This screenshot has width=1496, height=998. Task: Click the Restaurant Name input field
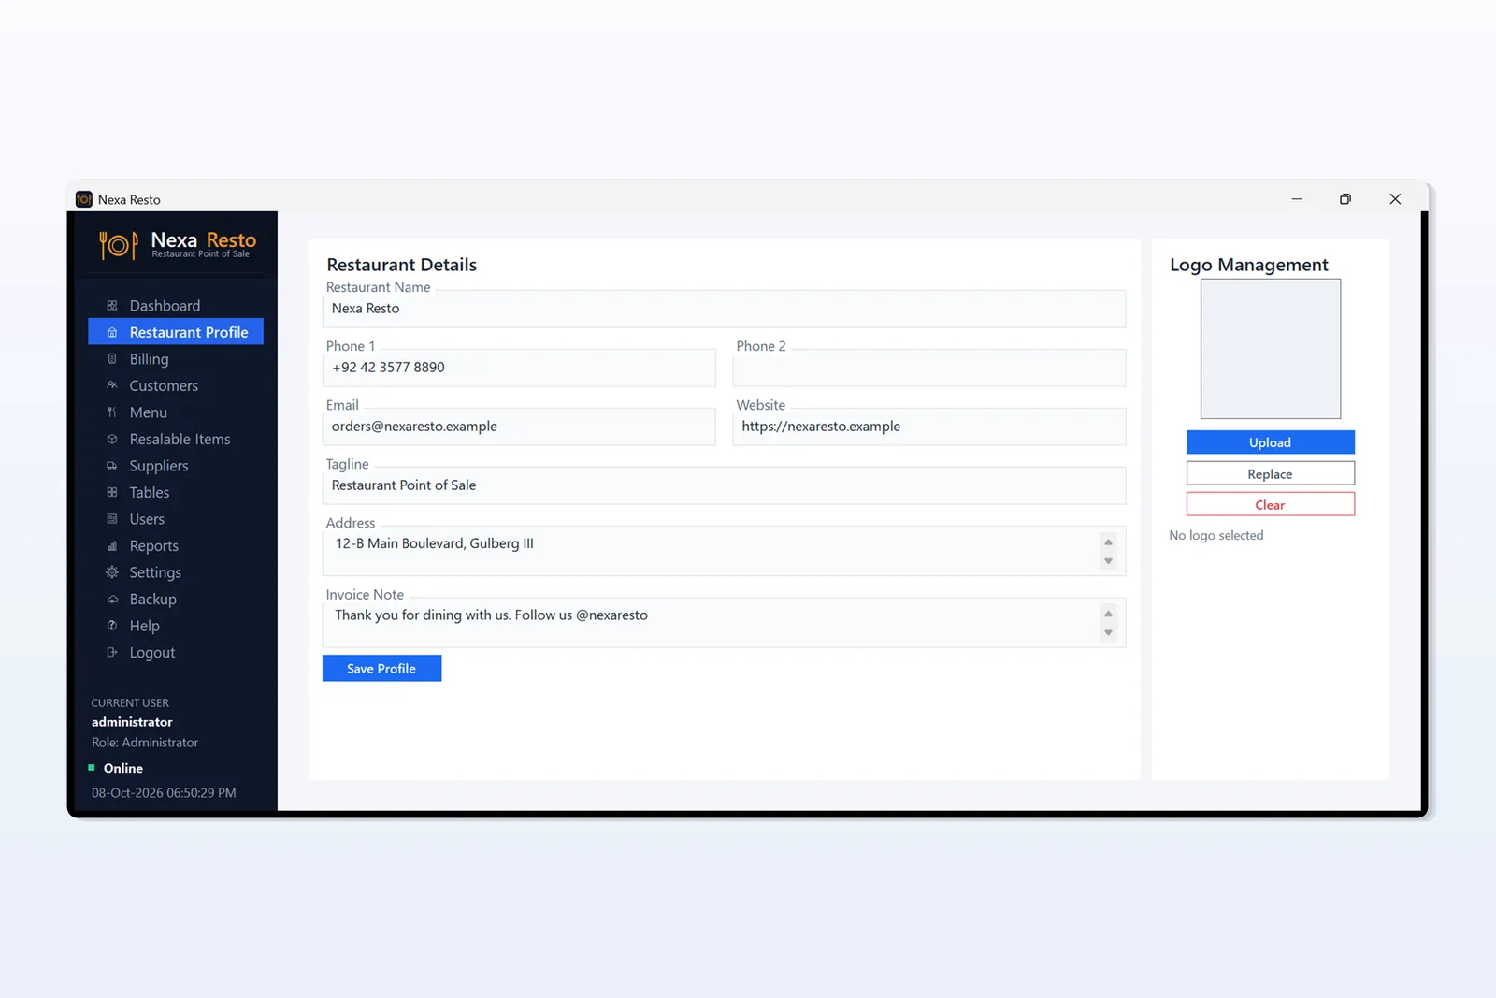(x=725, y=309)
